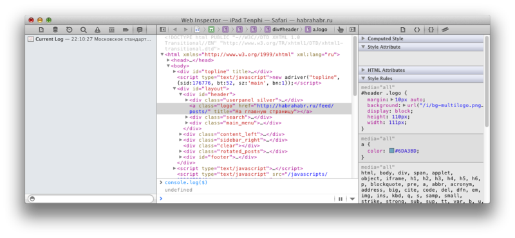Select the a class="logo" DOM line
The image size is (515, 238).
(254, 108)
